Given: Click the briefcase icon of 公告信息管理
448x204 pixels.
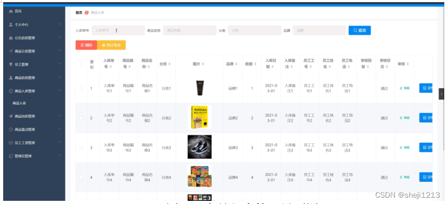Looking at the screenshot, I should [x=11, y=38].
